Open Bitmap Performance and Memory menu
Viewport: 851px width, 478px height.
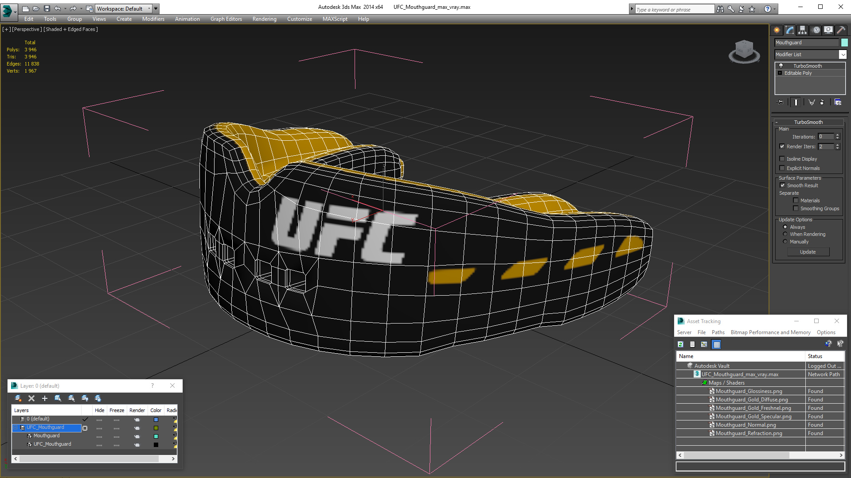coord(770,332)
